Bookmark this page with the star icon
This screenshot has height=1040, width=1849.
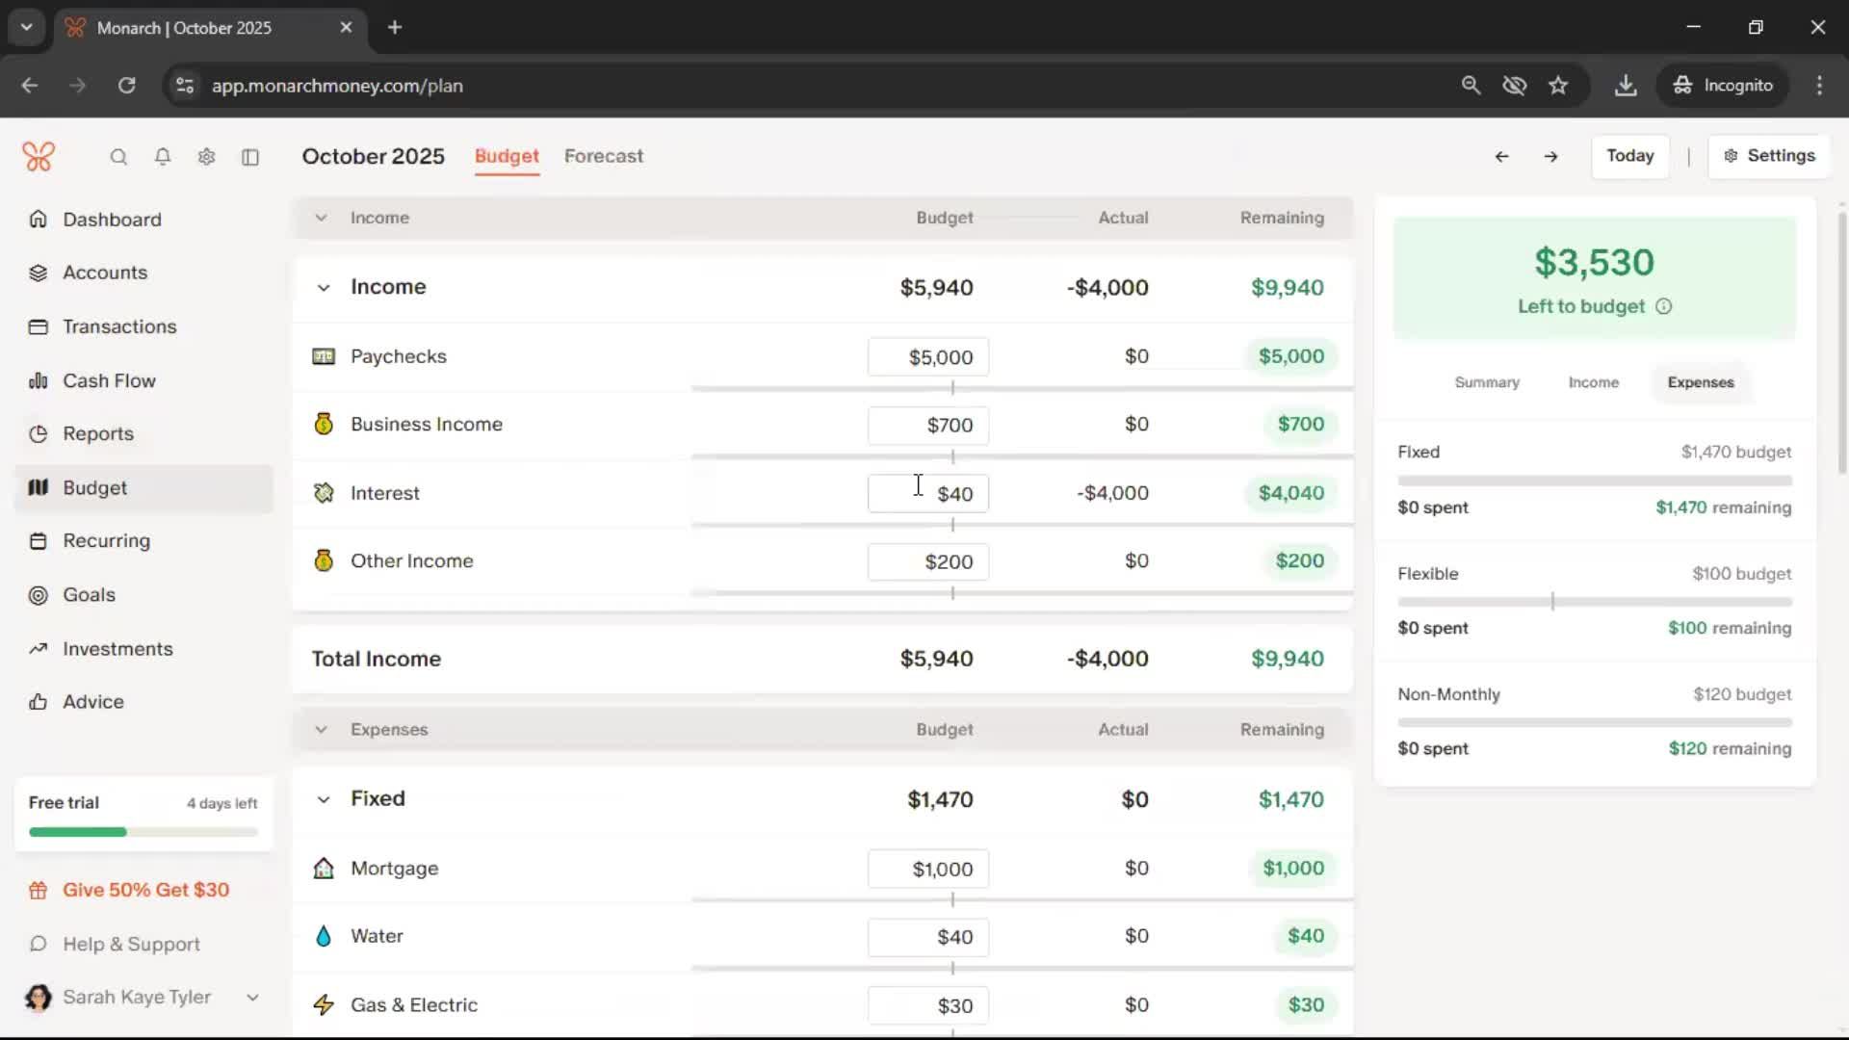tap(1558, 85)
